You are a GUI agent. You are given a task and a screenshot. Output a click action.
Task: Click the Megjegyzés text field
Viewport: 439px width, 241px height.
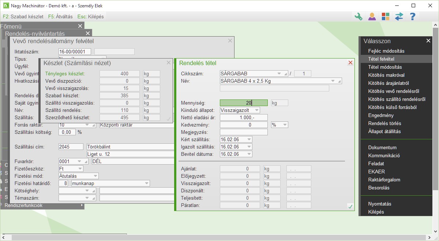point(244,132)
